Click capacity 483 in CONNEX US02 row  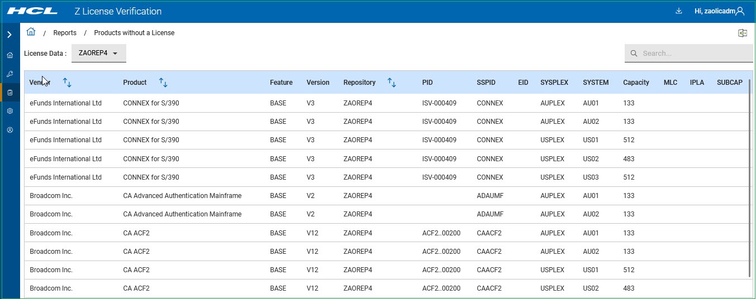tap(629, 159)
